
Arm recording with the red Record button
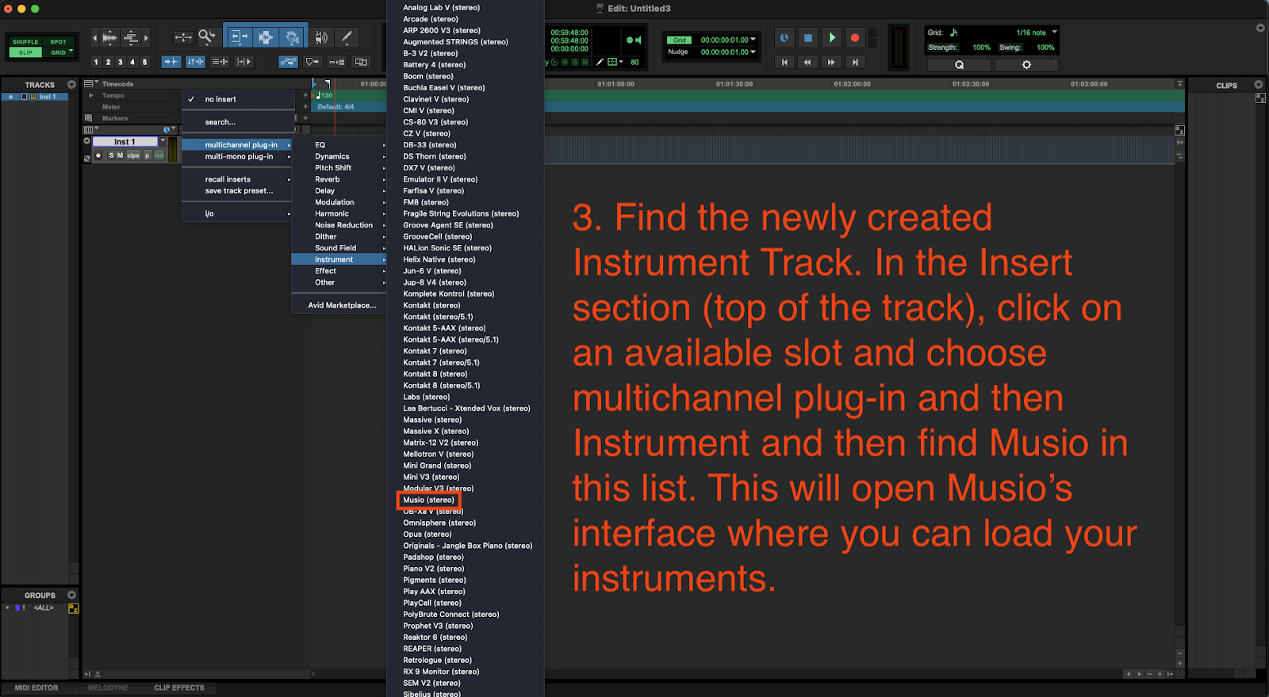(855, 37)
